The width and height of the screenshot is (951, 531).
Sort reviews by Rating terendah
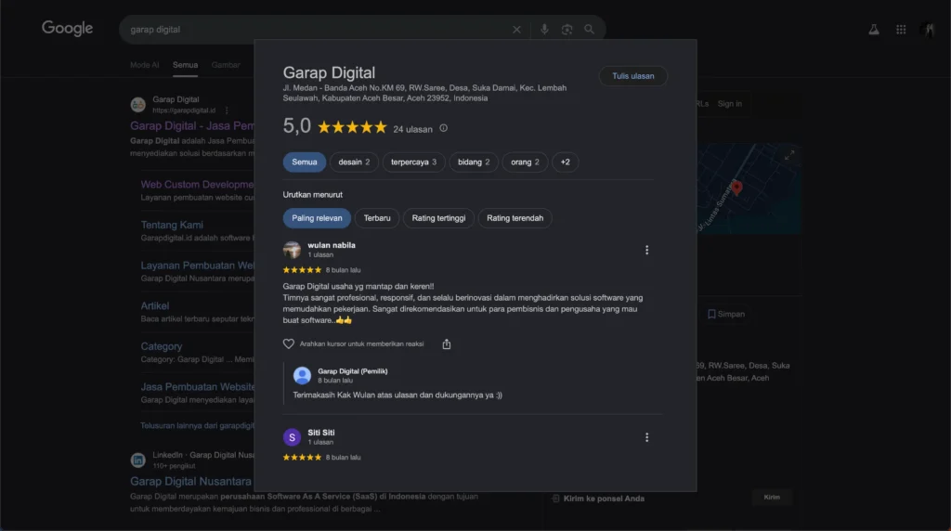pos(515,218)
